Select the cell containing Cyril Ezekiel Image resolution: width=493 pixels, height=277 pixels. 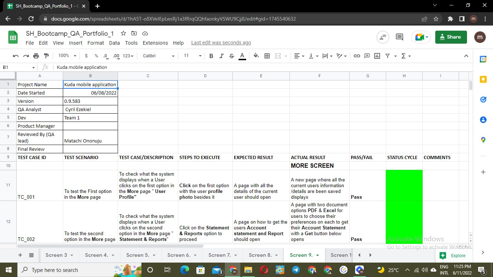(x=90, y=109)
